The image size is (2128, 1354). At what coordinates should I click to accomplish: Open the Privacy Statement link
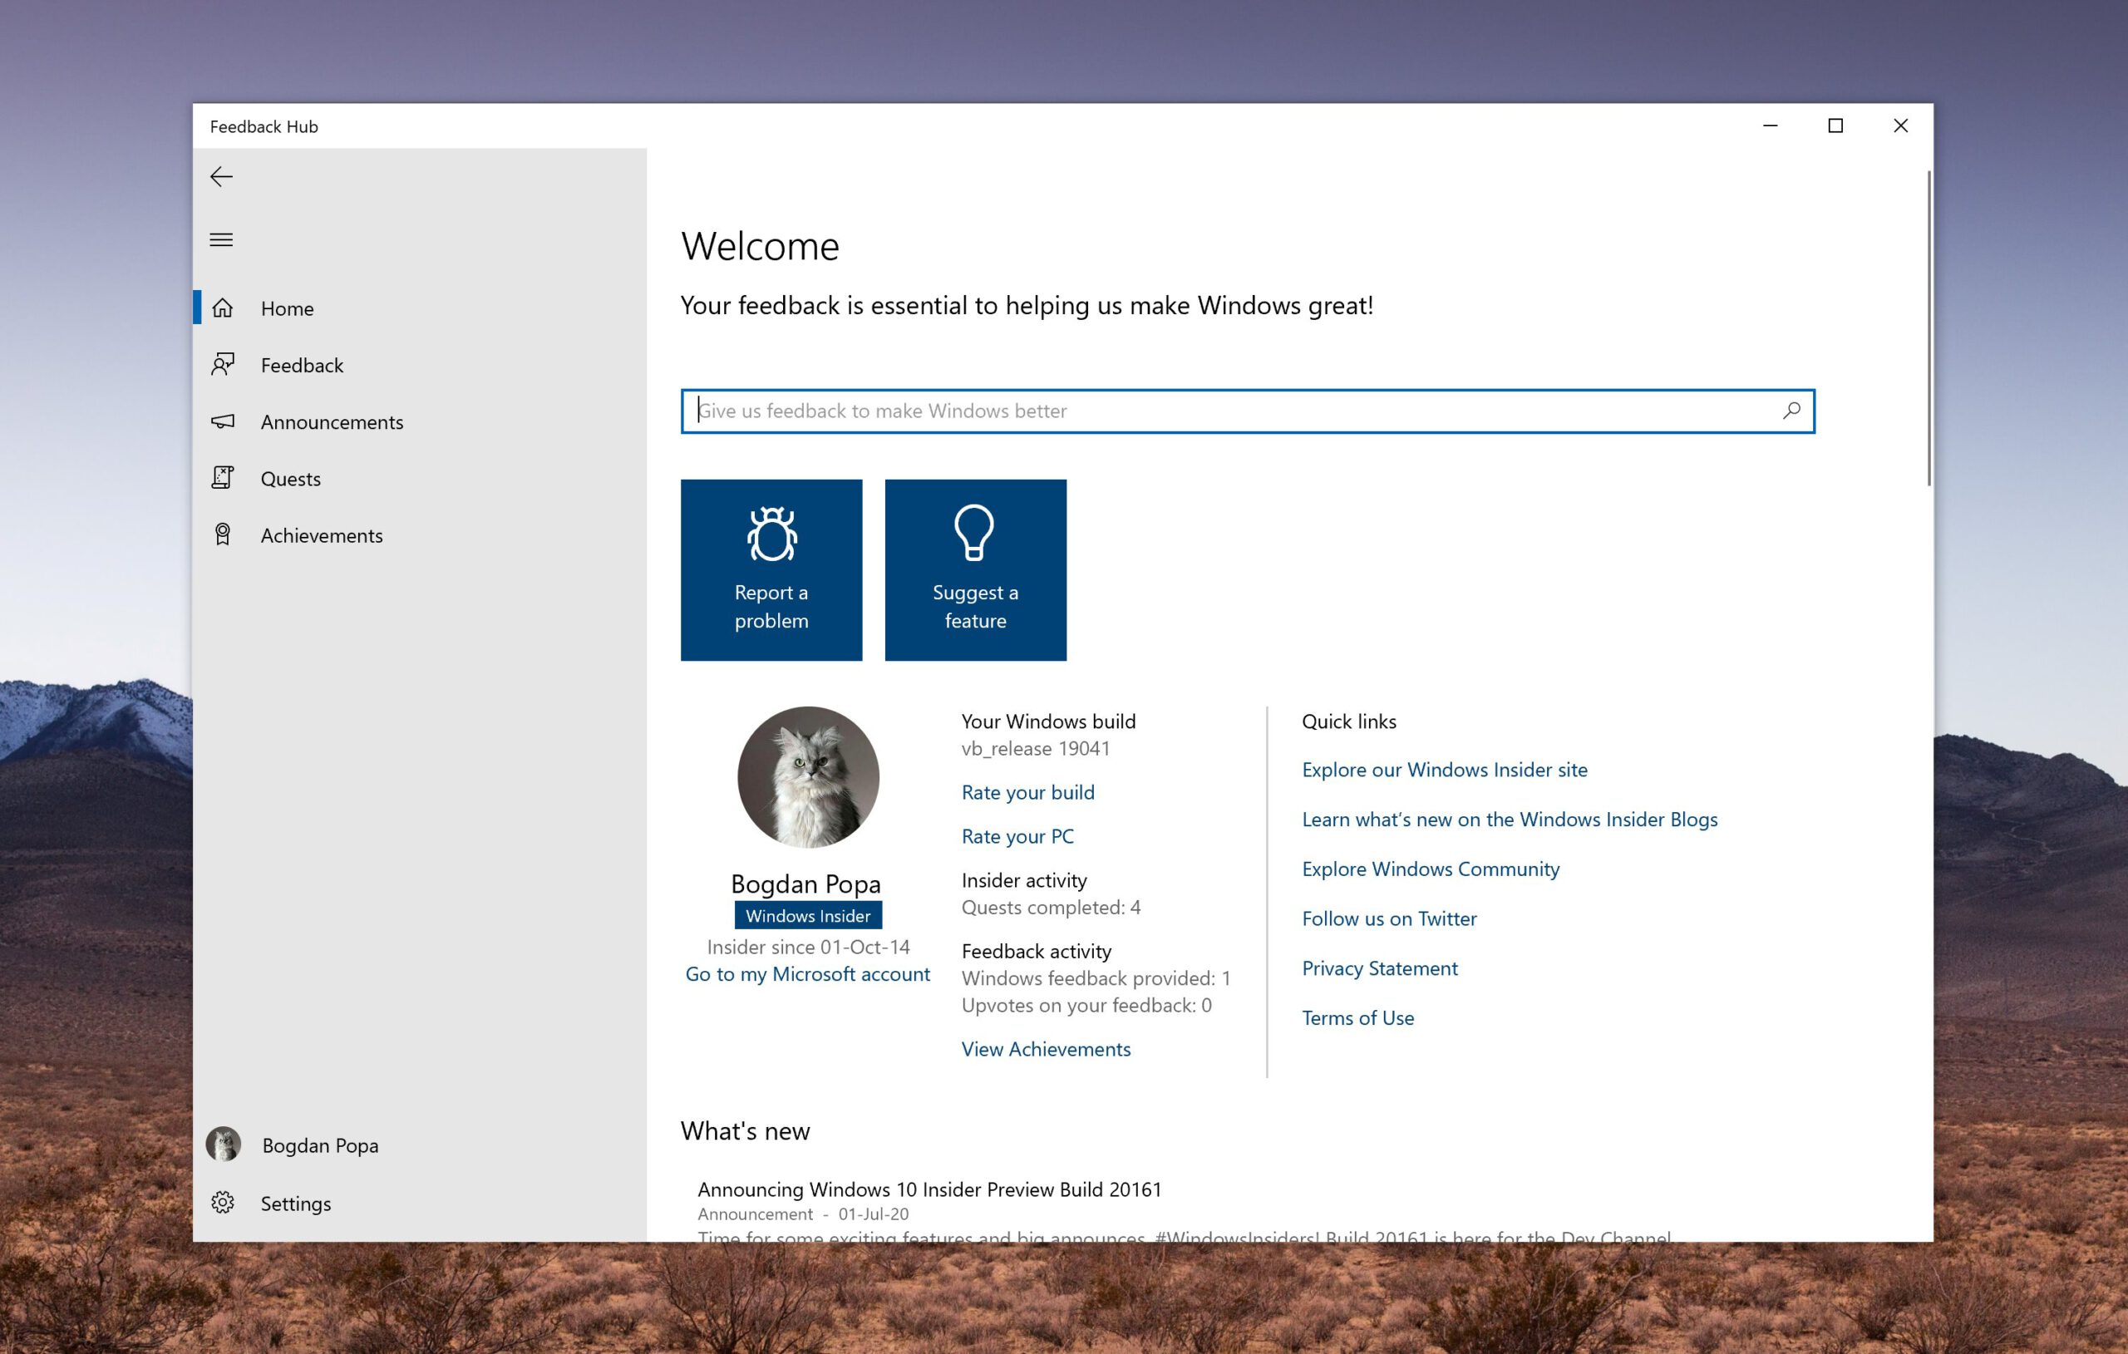pyautogui.click(x=1380, y=967)
